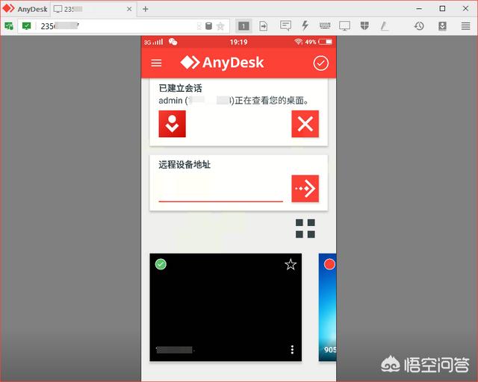Viewport: 478px width, 382px height.
Task: Open the phone AnyDesk hamburger menu
Action: tap(156, 63)
